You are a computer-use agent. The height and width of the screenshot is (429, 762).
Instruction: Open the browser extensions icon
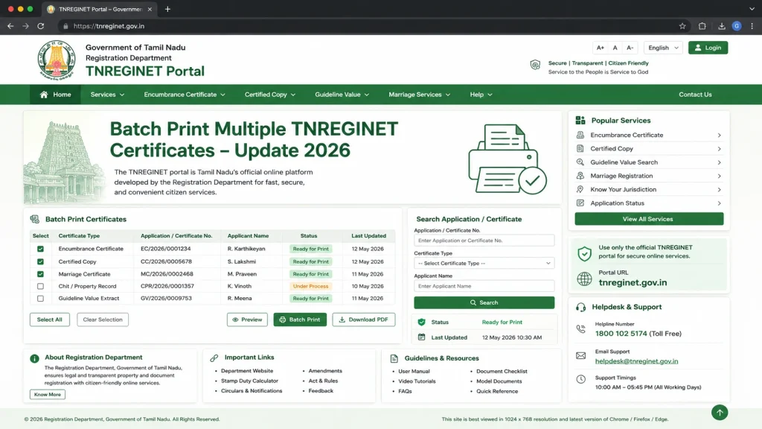point(702,26)
